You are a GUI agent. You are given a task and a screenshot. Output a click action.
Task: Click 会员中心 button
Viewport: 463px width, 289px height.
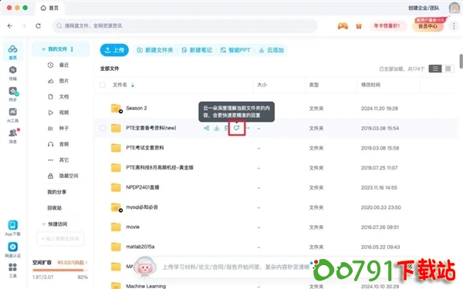428,26
